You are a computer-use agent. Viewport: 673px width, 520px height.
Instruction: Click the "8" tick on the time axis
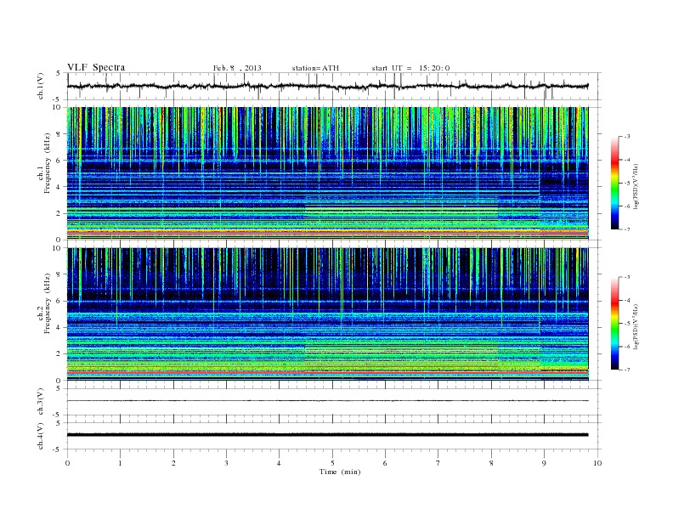coord(491,463)
